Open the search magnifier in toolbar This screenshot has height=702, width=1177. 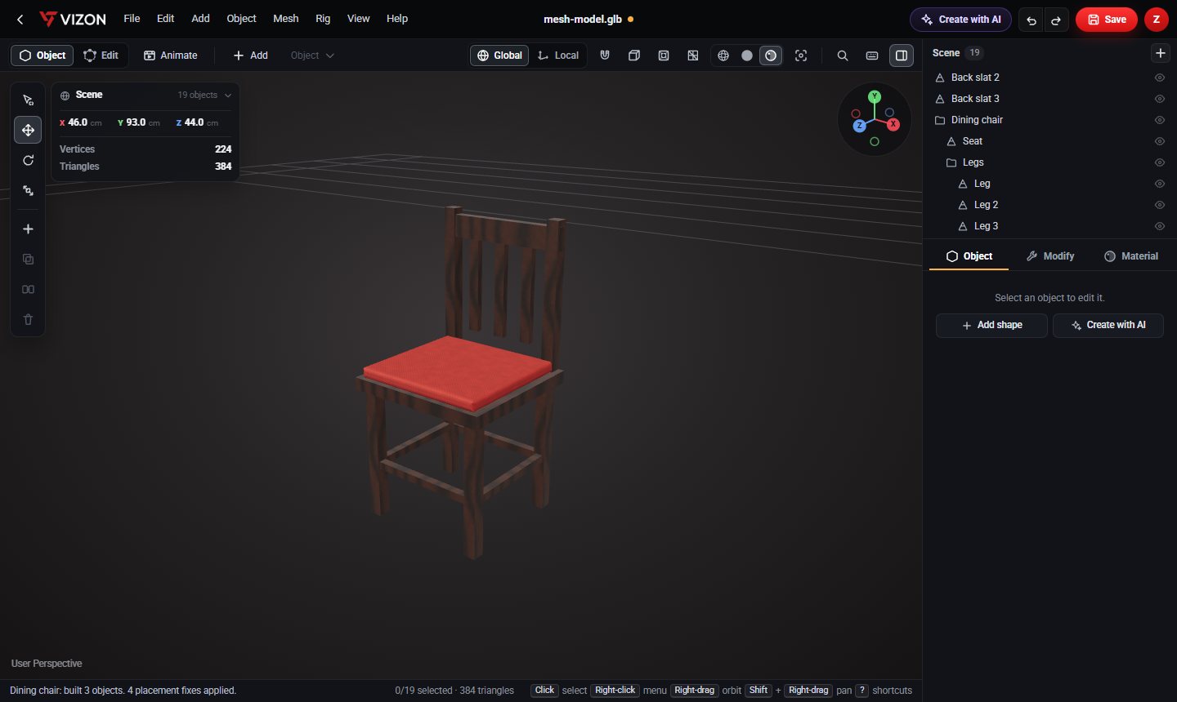point(843,56)
